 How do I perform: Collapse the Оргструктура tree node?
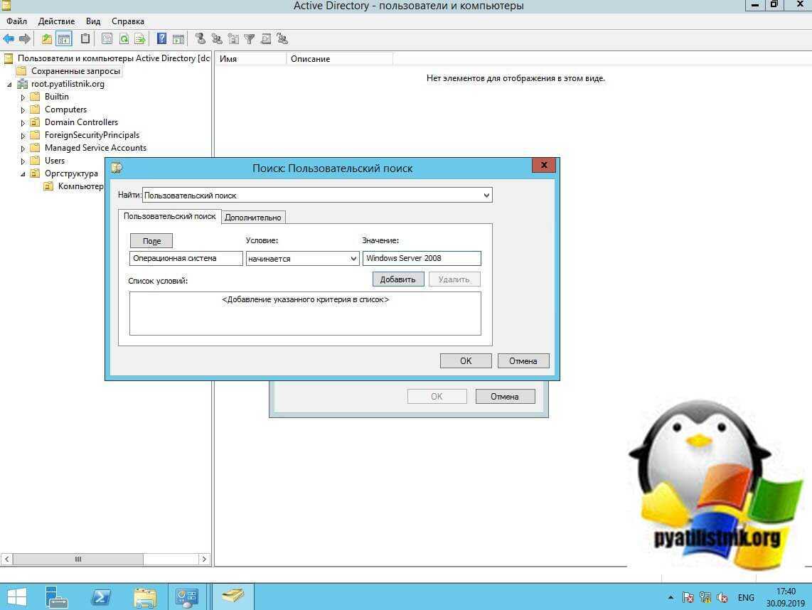click(x=23, y=174)
